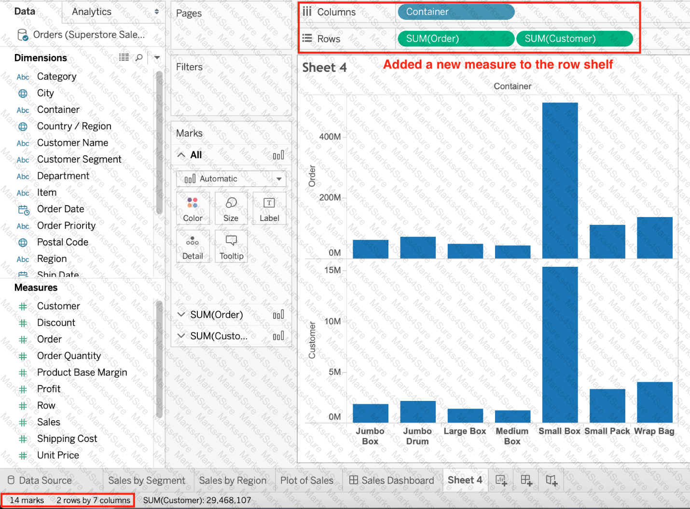690x509 pixels.
Task: Open the Label marks card button
Action: pyautogui.click(x=269, y=208)
